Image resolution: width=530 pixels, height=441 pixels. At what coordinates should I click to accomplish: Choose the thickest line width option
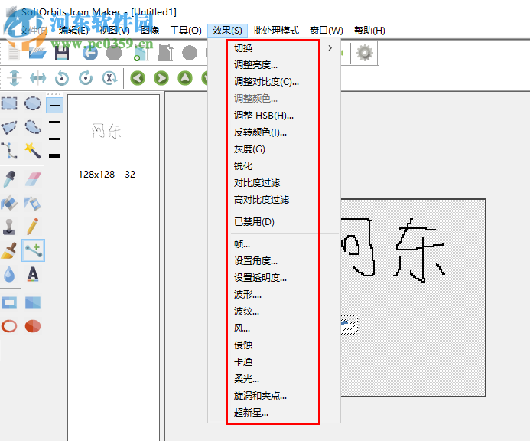tap(54, 155)
